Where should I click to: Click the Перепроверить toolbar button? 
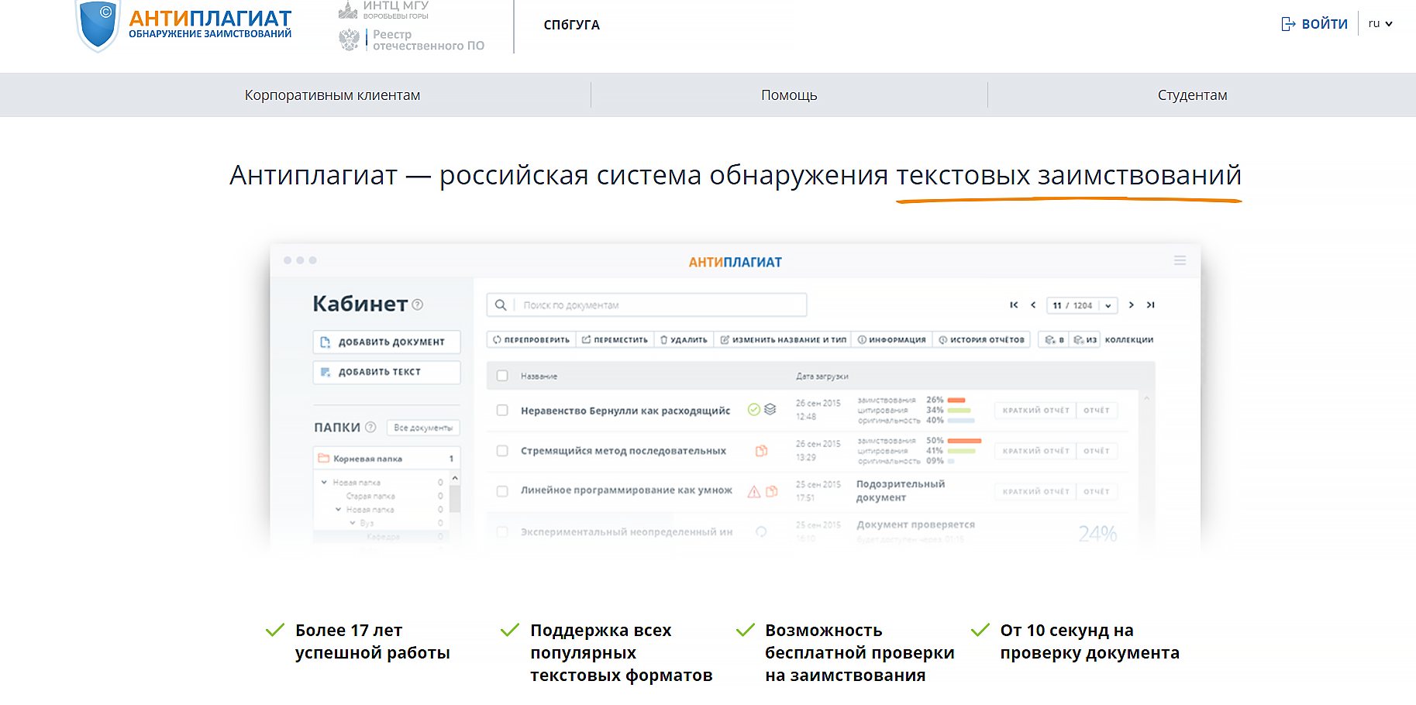(531, 340)
